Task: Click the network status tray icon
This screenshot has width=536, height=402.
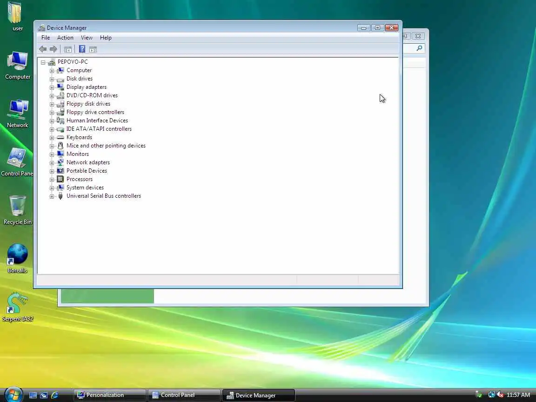Action: click(491, 395)
